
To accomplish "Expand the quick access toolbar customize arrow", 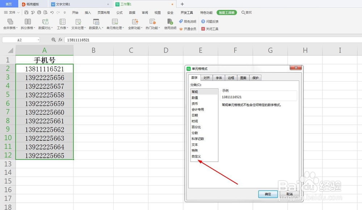I will (x=65, y=12).
